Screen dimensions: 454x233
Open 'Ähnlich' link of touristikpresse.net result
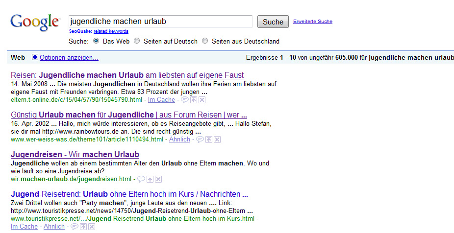pyautogui.click(x=54, y=226)
